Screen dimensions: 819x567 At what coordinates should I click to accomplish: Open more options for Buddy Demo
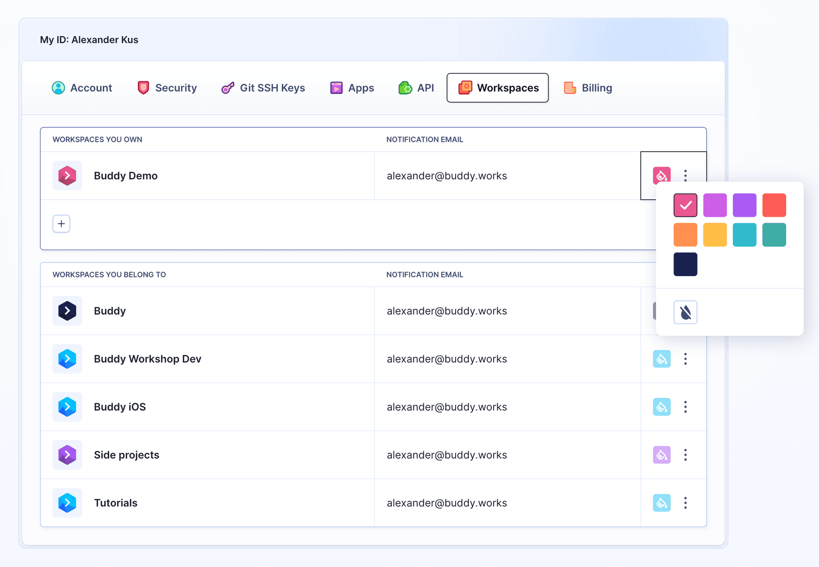[685, 175]
